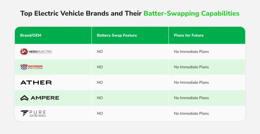Click the Hero Electric logo
The height and width of the screenshot is (134, 260).
tap(36, 52)
